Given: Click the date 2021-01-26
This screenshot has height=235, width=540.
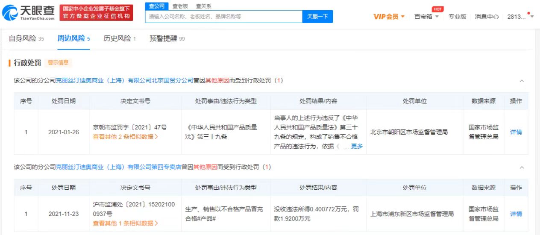Looking at the screenshot, I should (x=64, y=132).
